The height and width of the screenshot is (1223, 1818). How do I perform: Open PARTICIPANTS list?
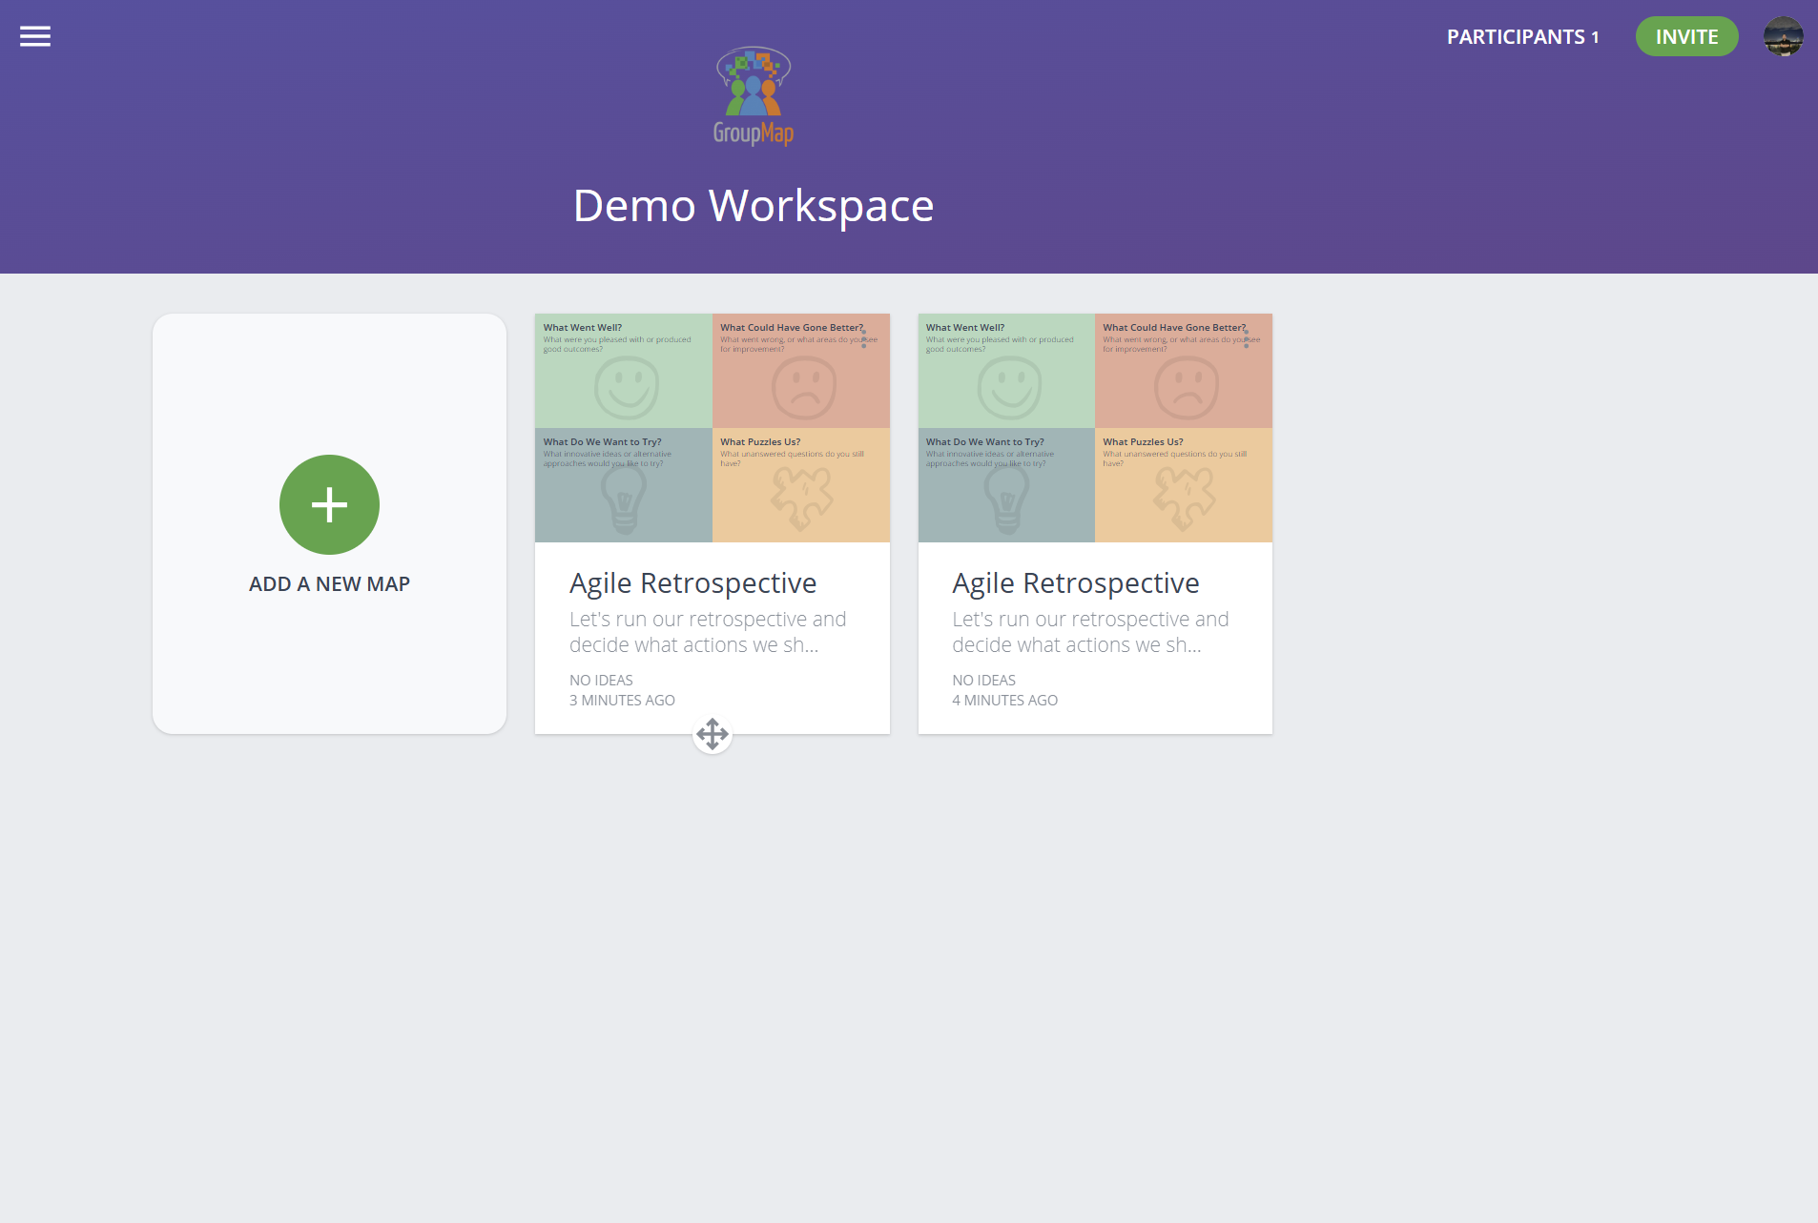(x=1522, y=37)
